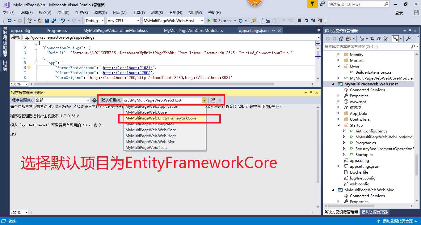
Task: Pin the Package Manager Console panel
Action: pos(311,93)
